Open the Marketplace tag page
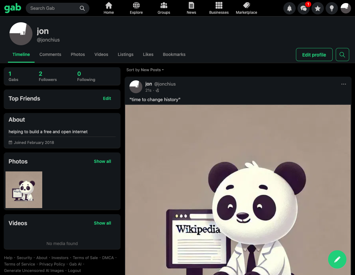Viewport: 355px width, 275px height. [247, 8]
